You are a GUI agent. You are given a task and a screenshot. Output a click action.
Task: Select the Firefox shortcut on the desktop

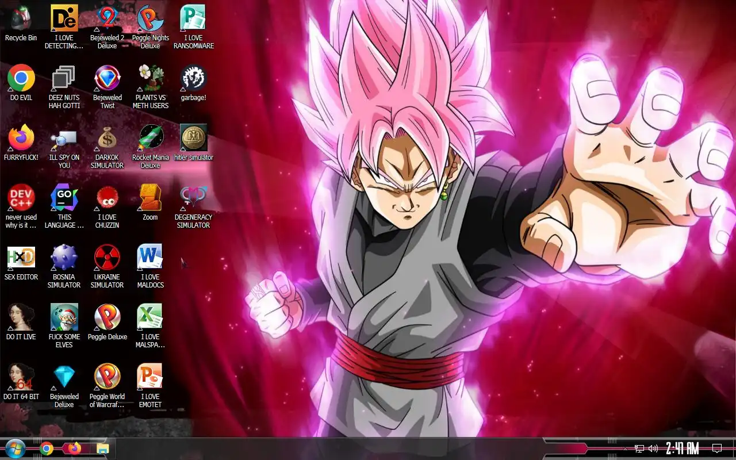click(21, 143)
